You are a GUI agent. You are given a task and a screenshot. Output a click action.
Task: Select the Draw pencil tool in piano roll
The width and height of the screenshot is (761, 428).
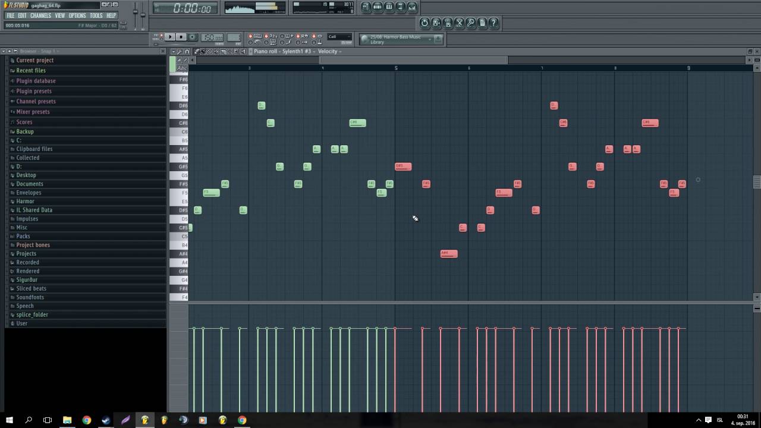[196, 51]
